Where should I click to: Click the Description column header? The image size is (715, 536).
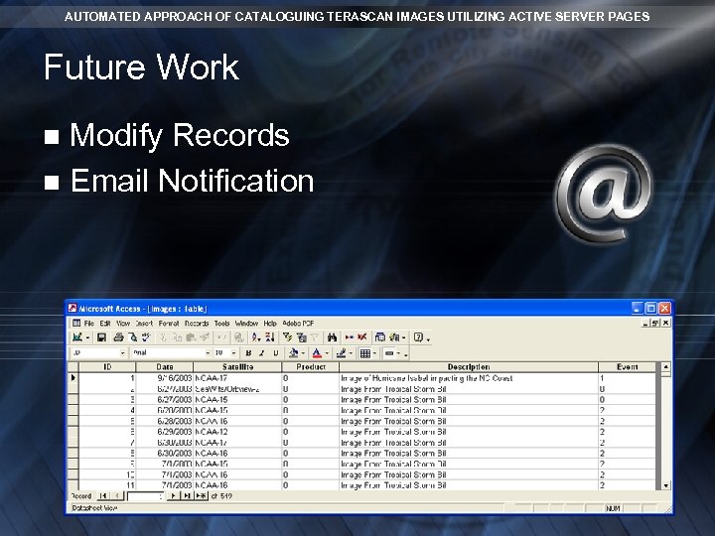click(x=469, y=367)
